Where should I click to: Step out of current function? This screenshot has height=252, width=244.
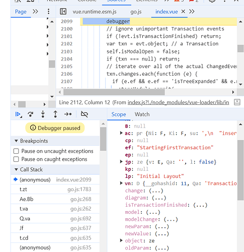pyautogui.click(x=55, y=114)
